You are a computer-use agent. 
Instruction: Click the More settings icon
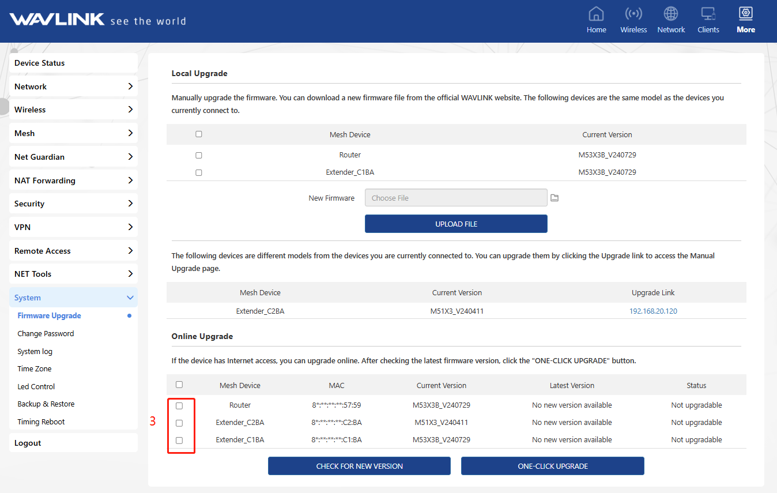tap(745, 14)
